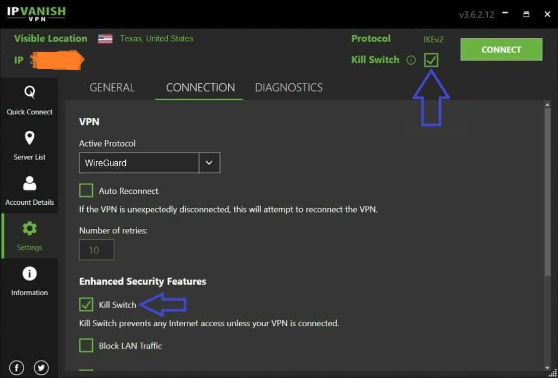Open the Information section
Image resolution: width=558 pixels, height=378 pixels.
click(x=29, y=281)
